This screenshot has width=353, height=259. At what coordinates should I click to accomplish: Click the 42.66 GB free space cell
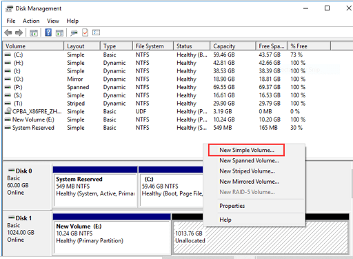(270, 63)
